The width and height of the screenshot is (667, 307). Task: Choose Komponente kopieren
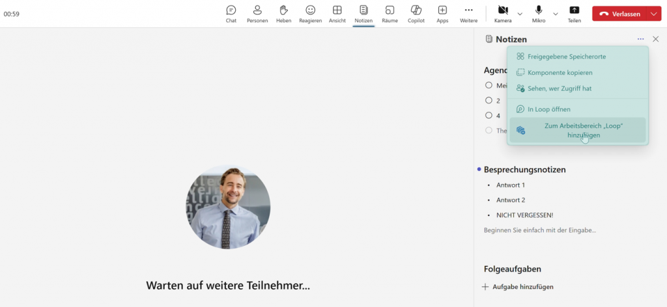click(x=578, y=73)
